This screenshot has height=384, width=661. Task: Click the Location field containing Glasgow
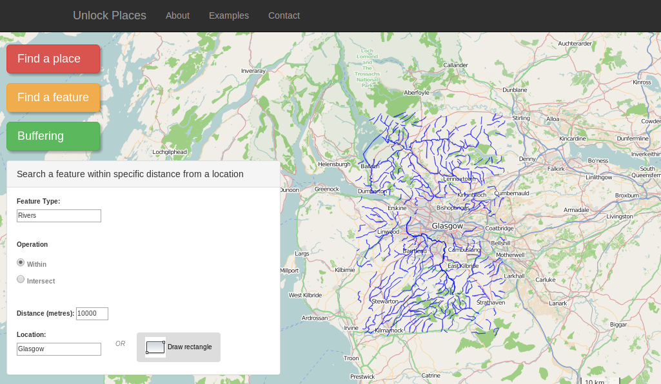click(59, 349)
